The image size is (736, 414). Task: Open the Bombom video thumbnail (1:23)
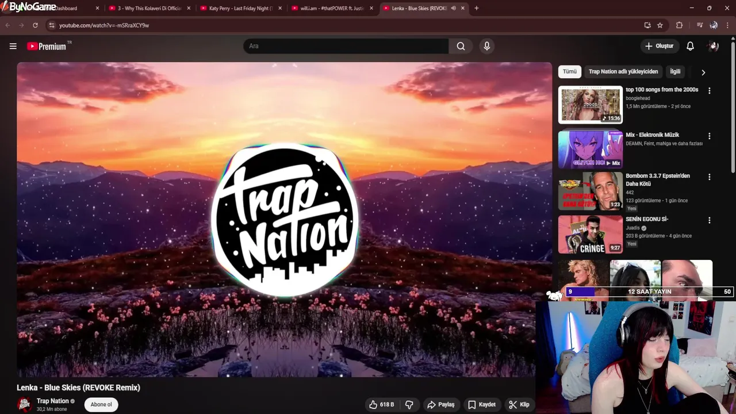pos(590,191)
